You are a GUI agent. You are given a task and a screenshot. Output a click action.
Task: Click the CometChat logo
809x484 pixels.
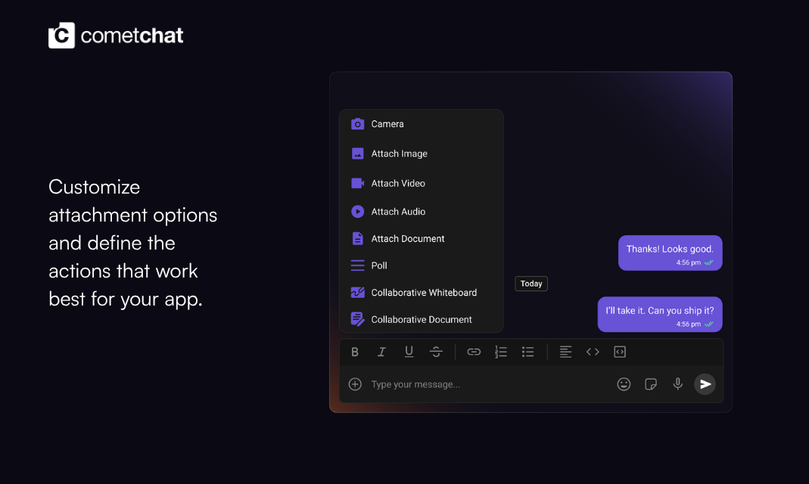(115, 34)
